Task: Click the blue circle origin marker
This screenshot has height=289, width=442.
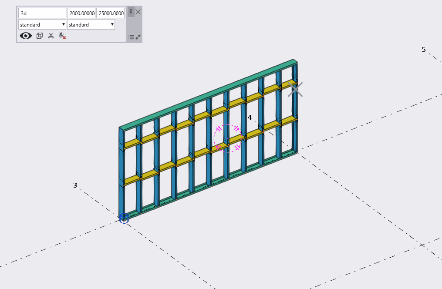Action: [x=124, y=218]
